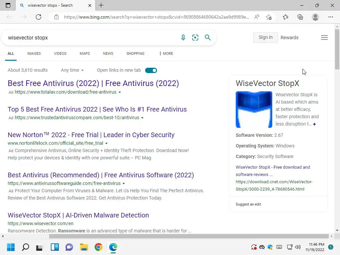Open the Collections icon

[x=300, y=17]
